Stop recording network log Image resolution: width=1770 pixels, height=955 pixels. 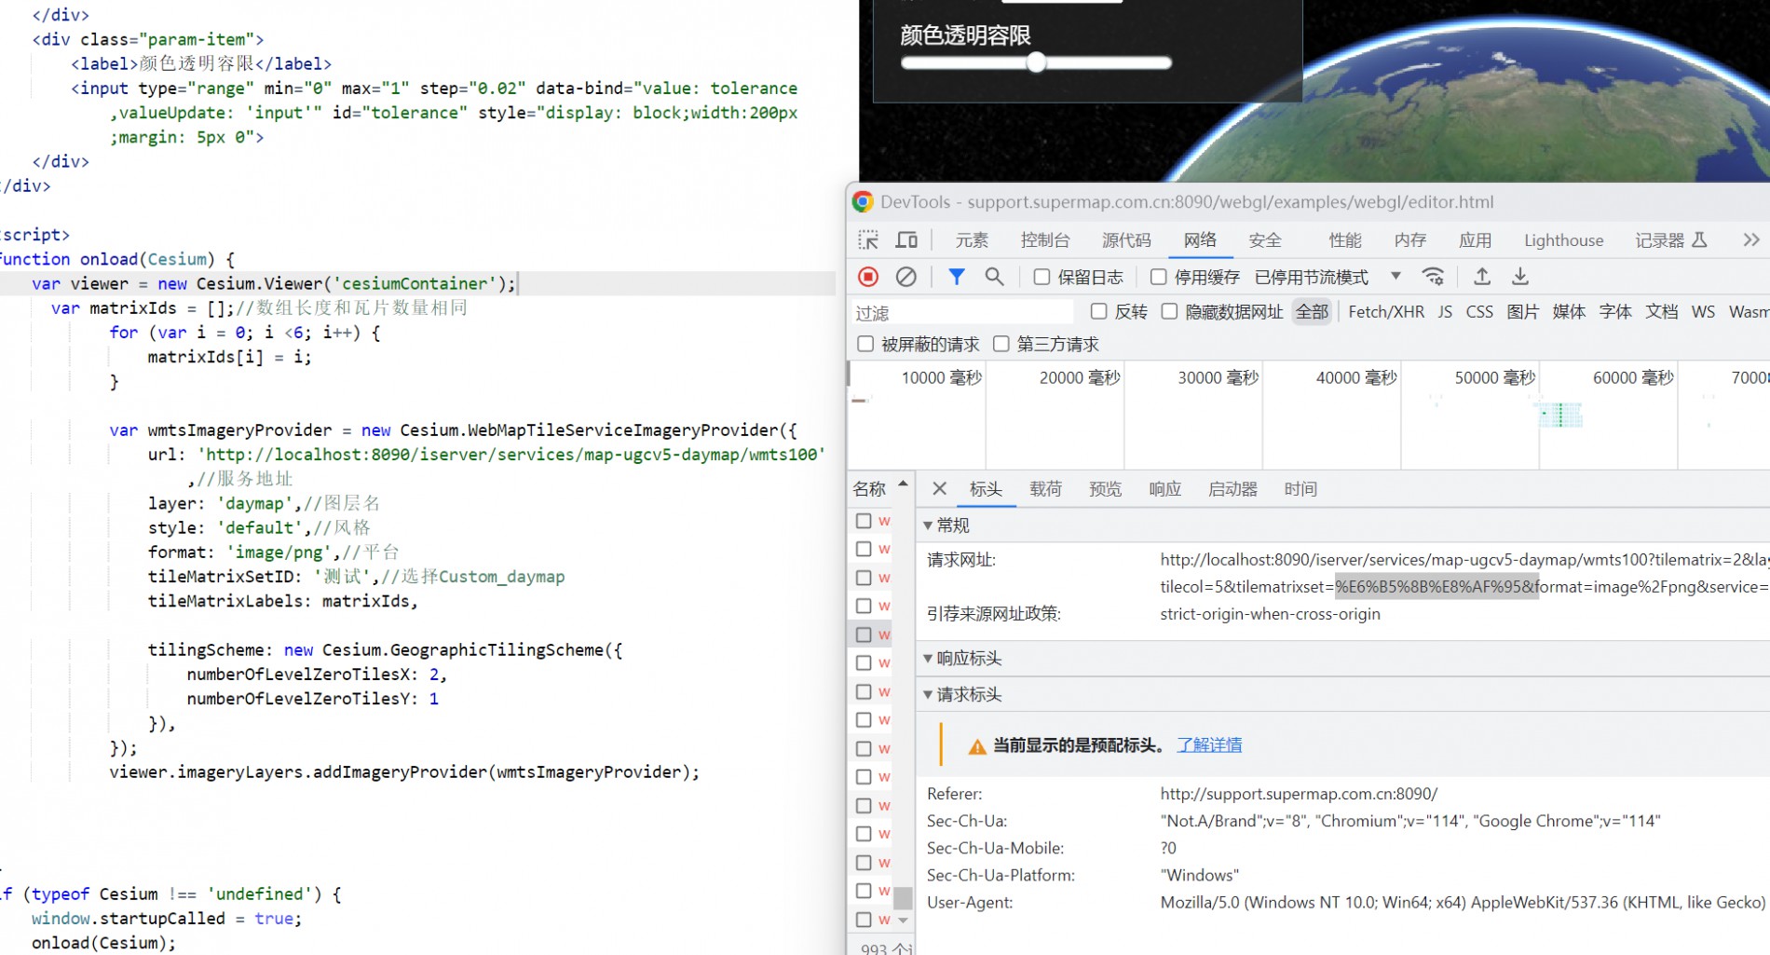(868, 277)
